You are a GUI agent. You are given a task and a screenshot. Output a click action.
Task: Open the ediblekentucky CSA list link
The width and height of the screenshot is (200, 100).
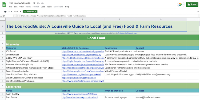(83, 58)
